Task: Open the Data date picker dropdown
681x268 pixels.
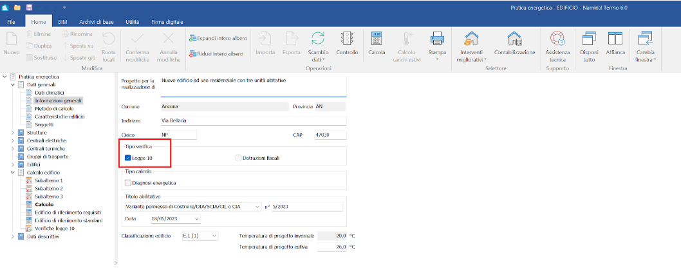Action: [x=196, y=219]
